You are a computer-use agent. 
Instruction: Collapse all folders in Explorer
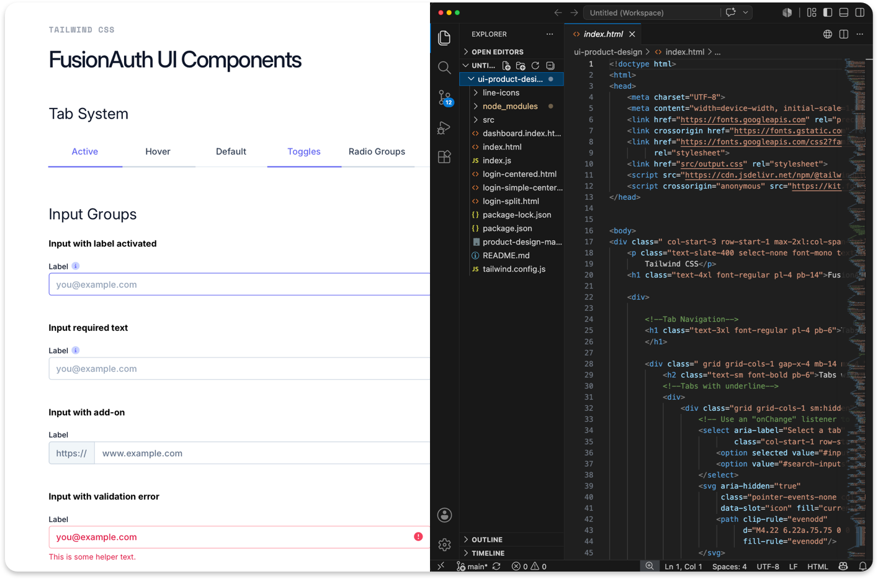[550, 66]
